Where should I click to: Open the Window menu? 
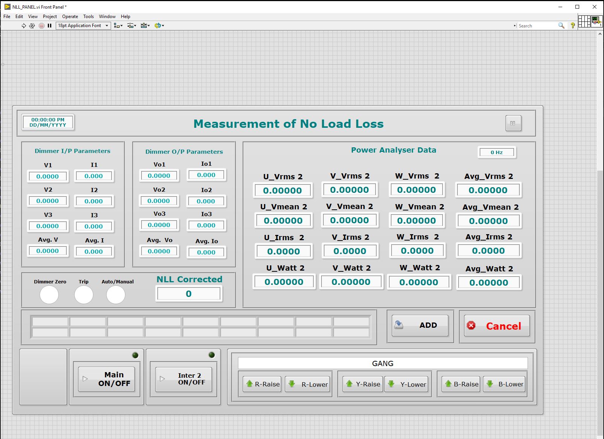coord(107,17)
